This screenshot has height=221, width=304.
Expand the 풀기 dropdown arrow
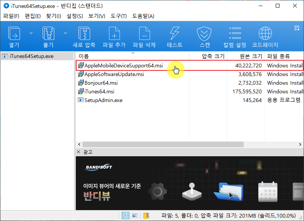66,33
